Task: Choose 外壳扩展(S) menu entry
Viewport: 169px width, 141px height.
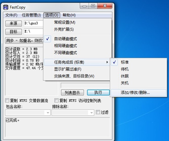Action: pos(64,29)
